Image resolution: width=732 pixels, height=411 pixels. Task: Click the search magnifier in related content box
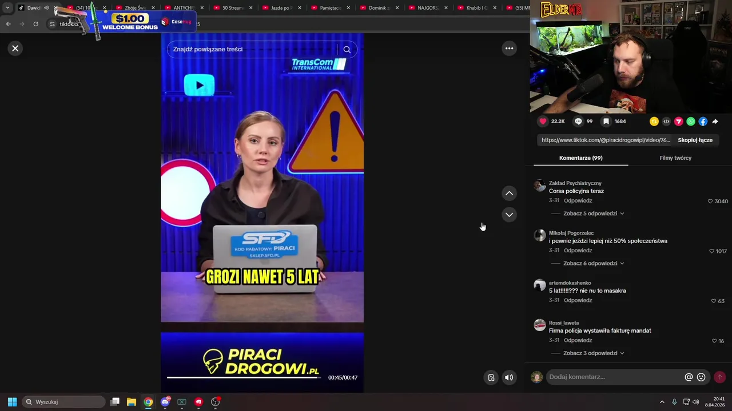347,49
